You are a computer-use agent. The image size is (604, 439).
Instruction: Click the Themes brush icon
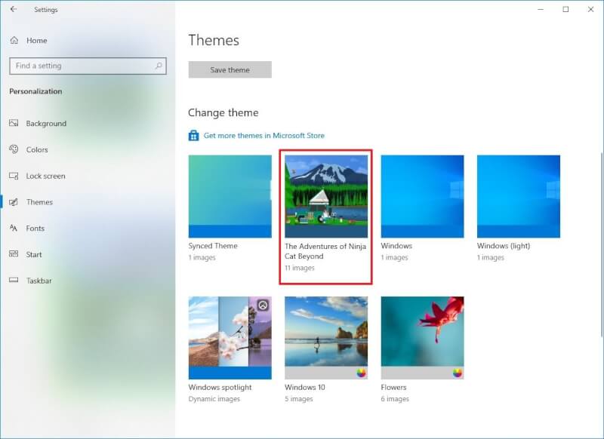pos(14,202)
